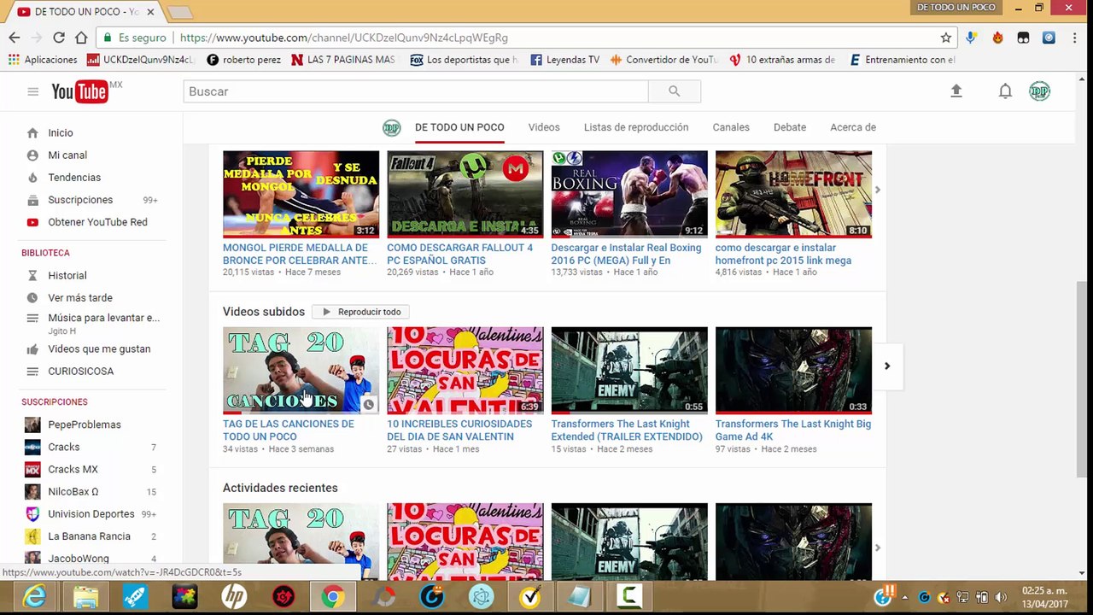Open video title COMO DESCARGAR FALLOUT 4
The height and width of the screenshot is (615, 1093).
(x=459, y=254)
